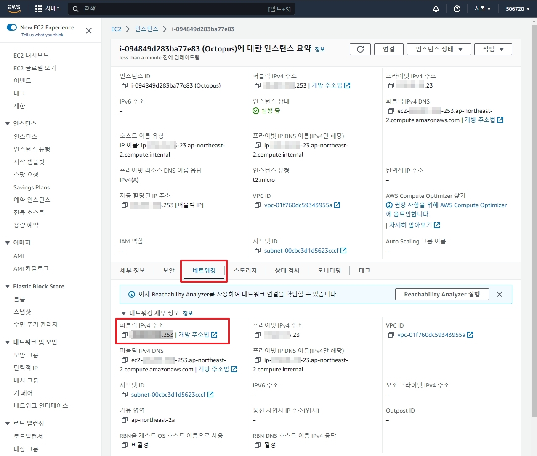The height and width of the screenshot is (456, 537).
Task: Switch to the 보안 tab
Action: pos(169,271)
